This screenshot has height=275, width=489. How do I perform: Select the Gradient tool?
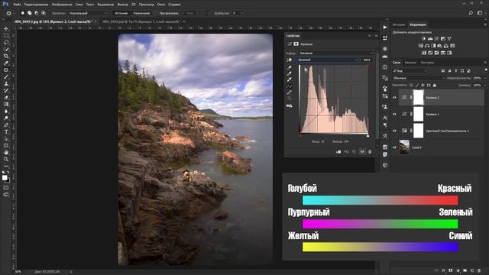6,104
